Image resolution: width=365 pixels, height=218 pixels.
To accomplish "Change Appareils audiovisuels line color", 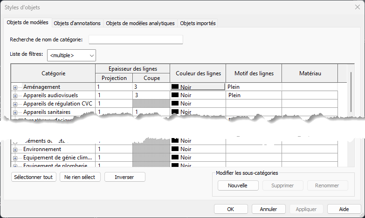I will coord(198,95).
